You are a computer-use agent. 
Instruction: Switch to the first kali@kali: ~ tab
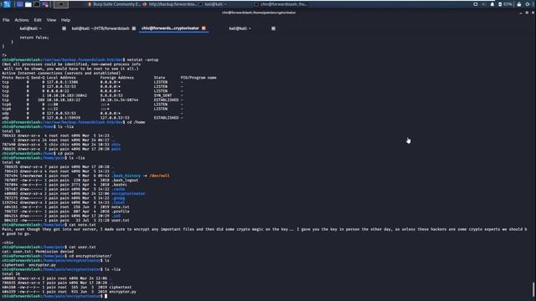pyautogui.click(x=30, y=28)
